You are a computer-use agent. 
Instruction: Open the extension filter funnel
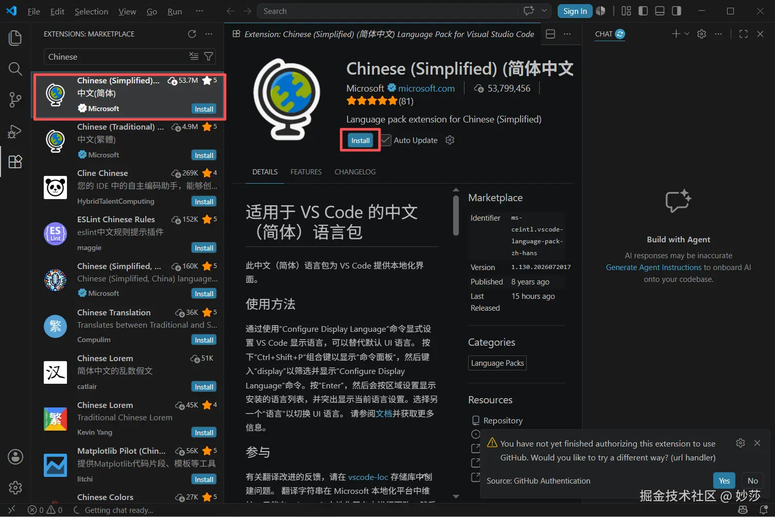[209, 57]
